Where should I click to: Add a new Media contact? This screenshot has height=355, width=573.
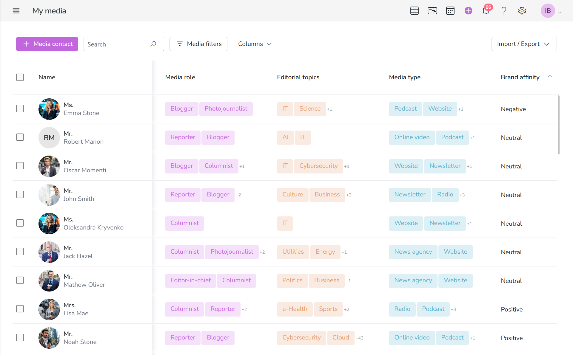click(x=47, y=44)
